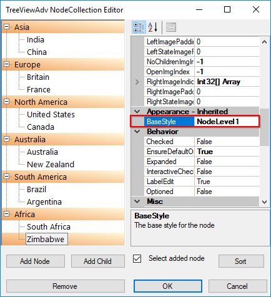Screen dimensions: 271x297
Task: Toggle the Select added node checkbox
Action: [x=137, y=258]
